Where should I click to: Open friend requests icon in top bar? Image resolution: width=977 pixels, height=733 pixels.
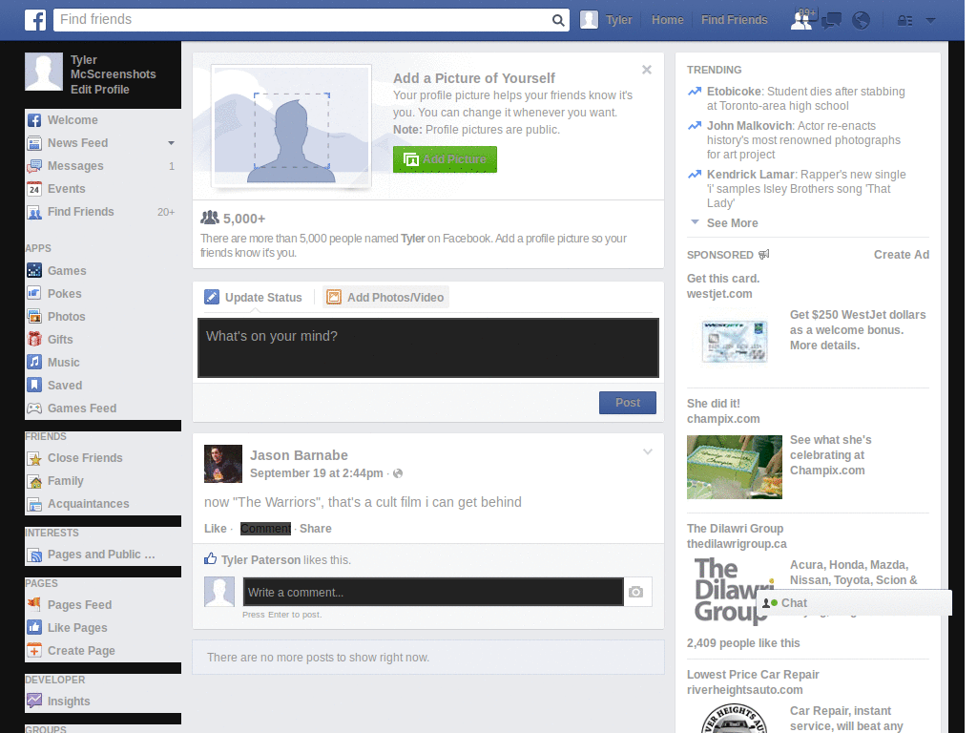pos(801,20)
